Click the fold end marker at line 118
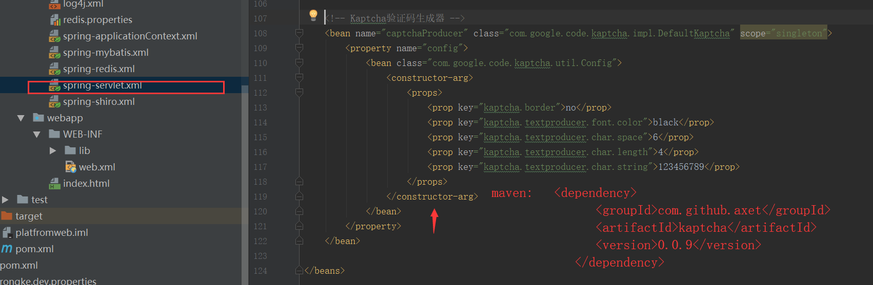 click(300, 182)
